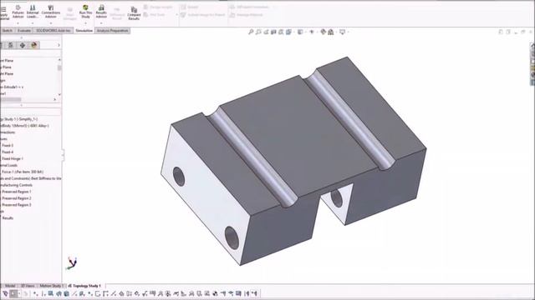Viewport: 535px width, 300px height.
Task: Click the Apply Scene icon
Action: coord(331,32)
